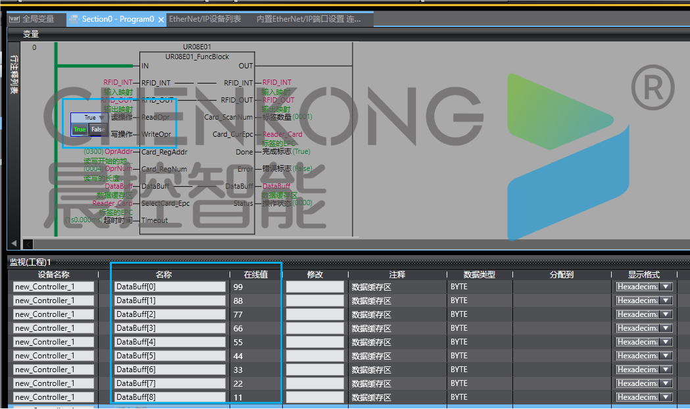Open the EtherNet/IP设备列表 tab

[205, 19]
